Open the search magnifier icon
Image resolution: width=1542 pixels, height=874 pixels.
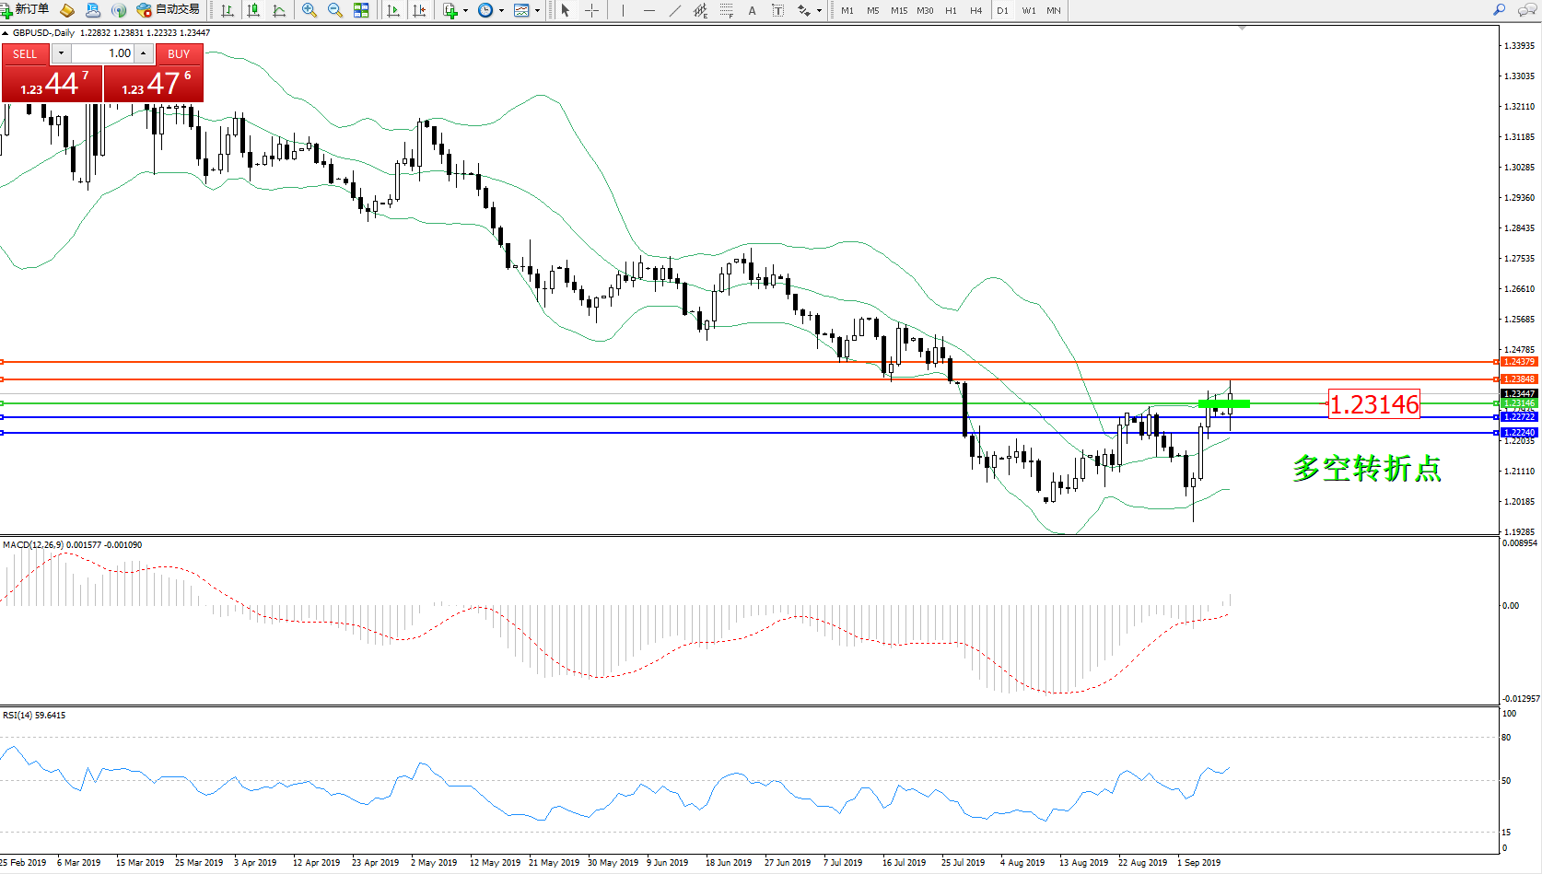1499,10
